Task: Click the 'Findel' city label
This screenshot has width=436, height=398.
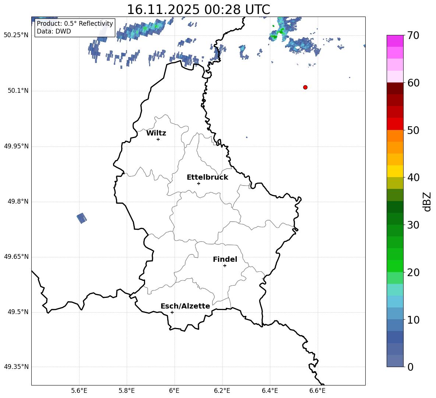Action: (225, 259)
